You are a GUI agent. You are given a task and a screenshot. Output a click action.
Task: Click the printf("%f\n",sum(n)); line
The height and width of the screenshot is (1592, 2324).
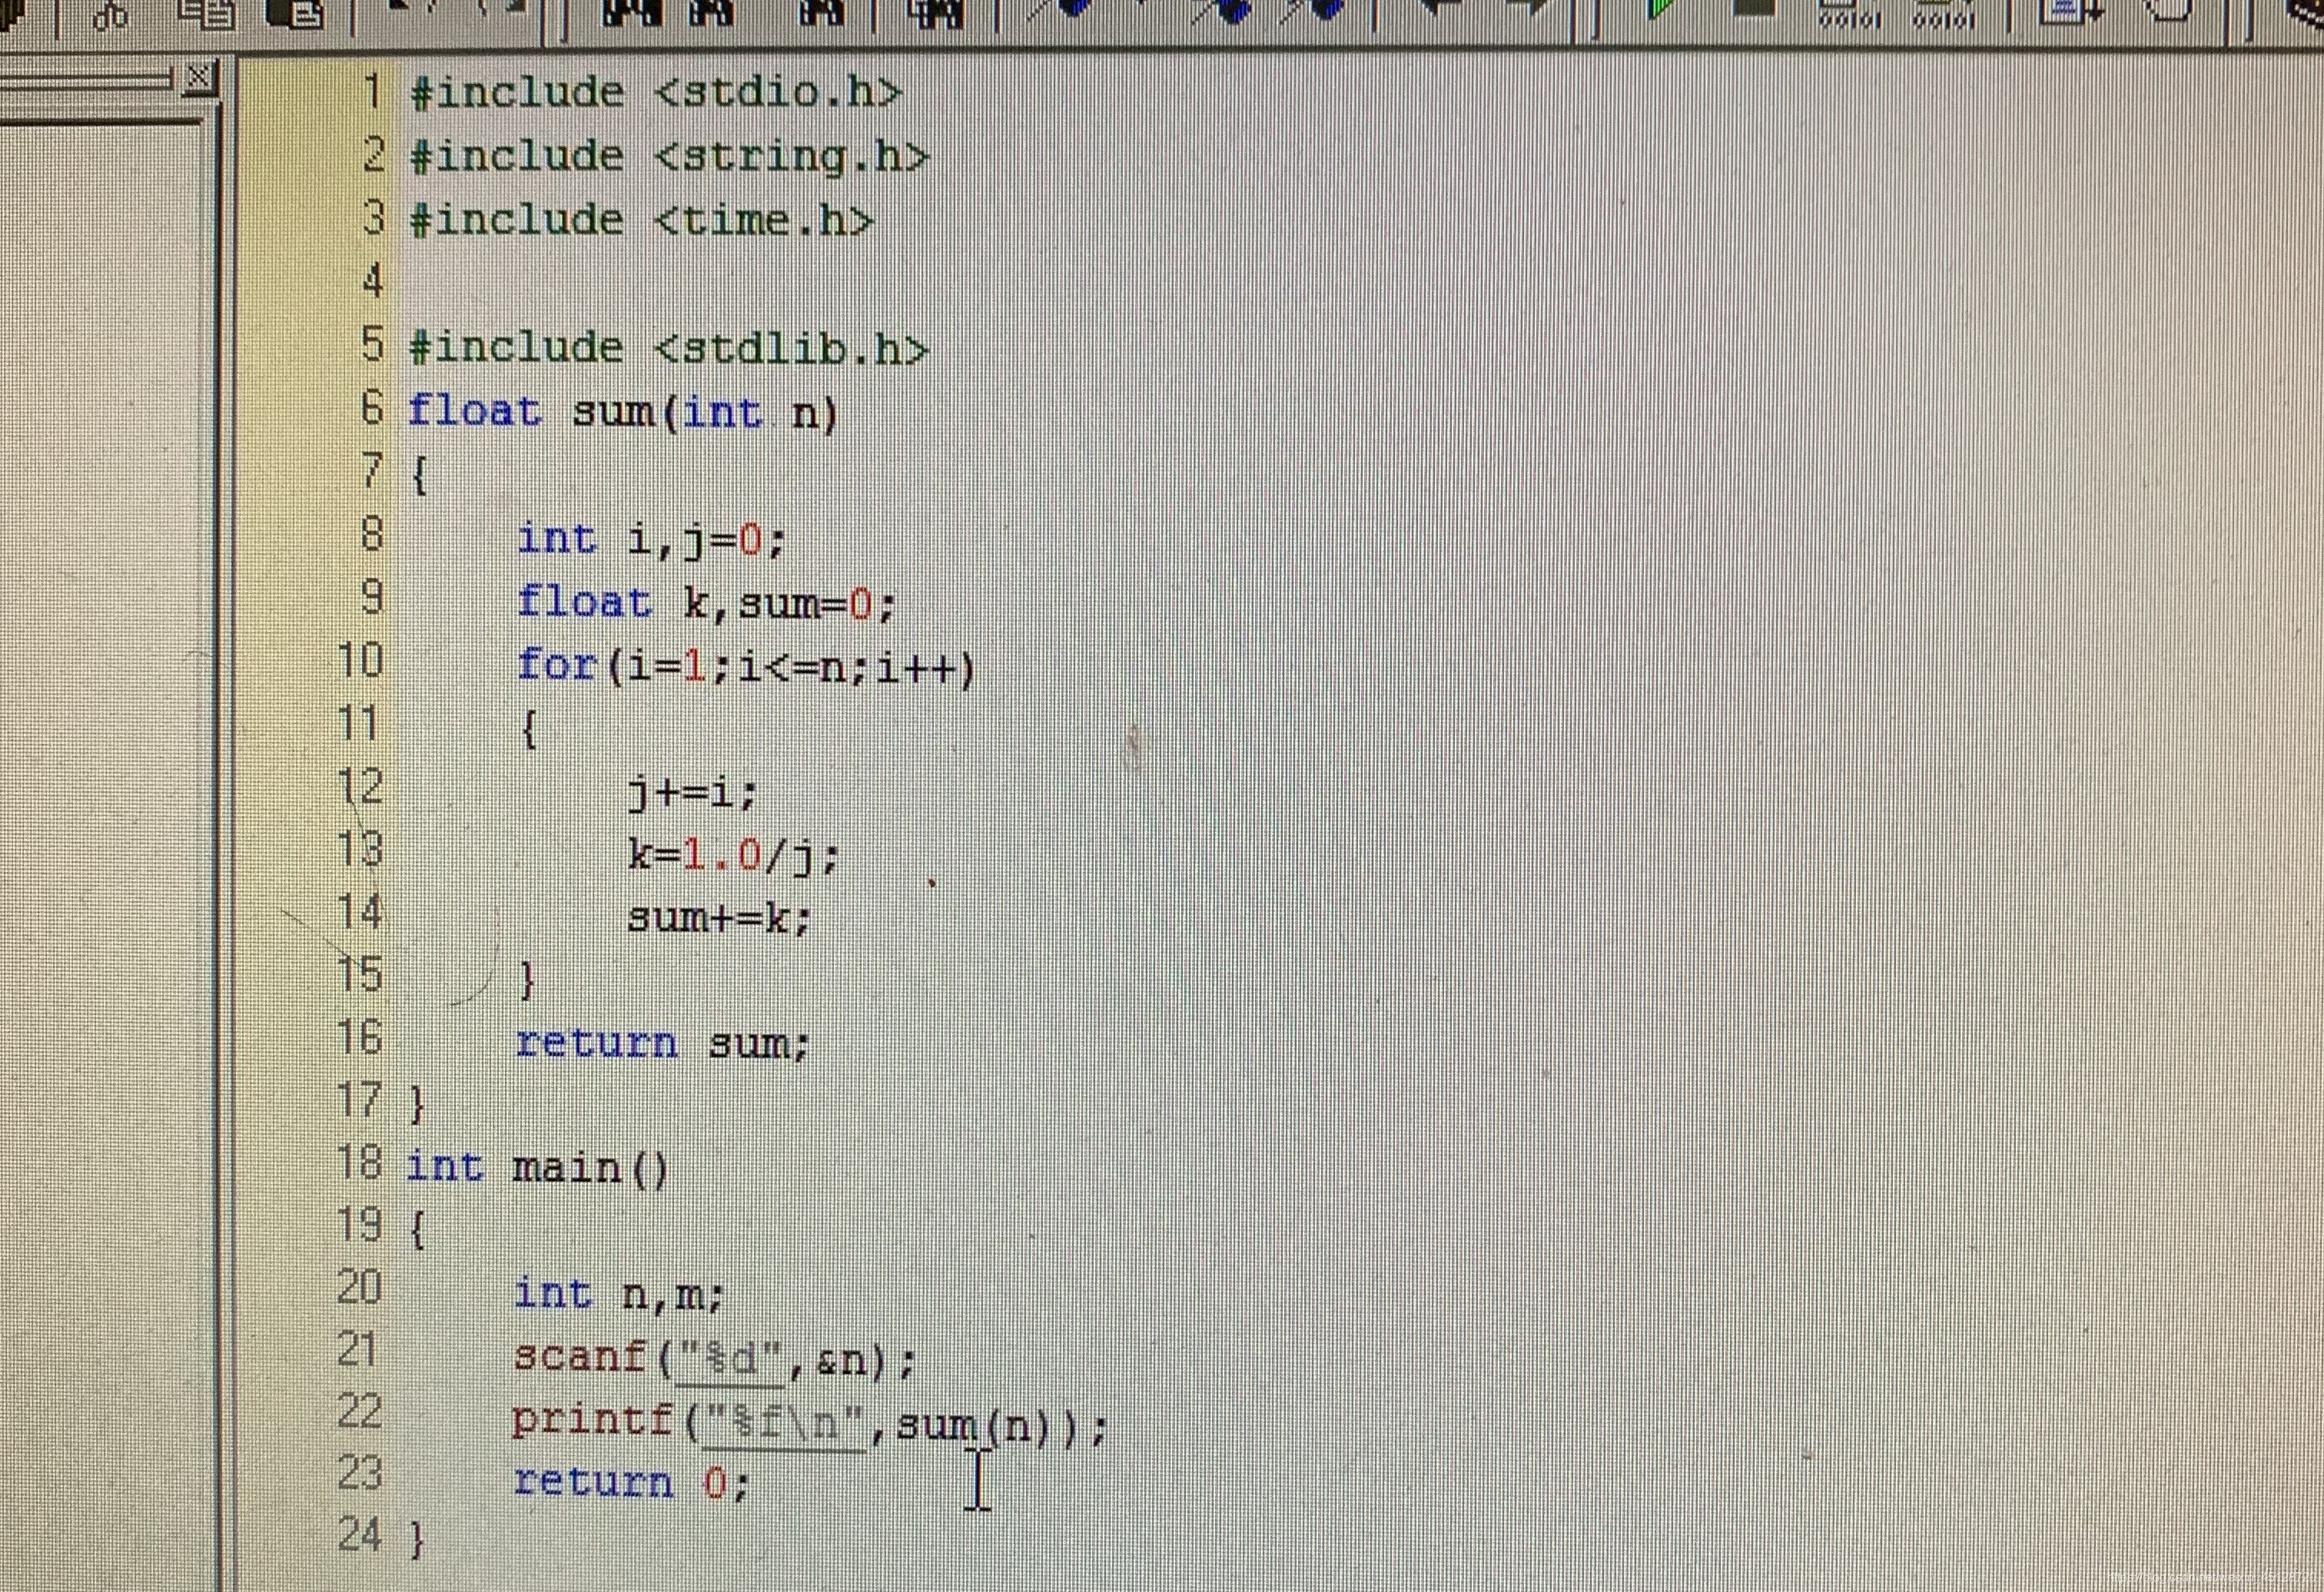tap(809, 1422)
